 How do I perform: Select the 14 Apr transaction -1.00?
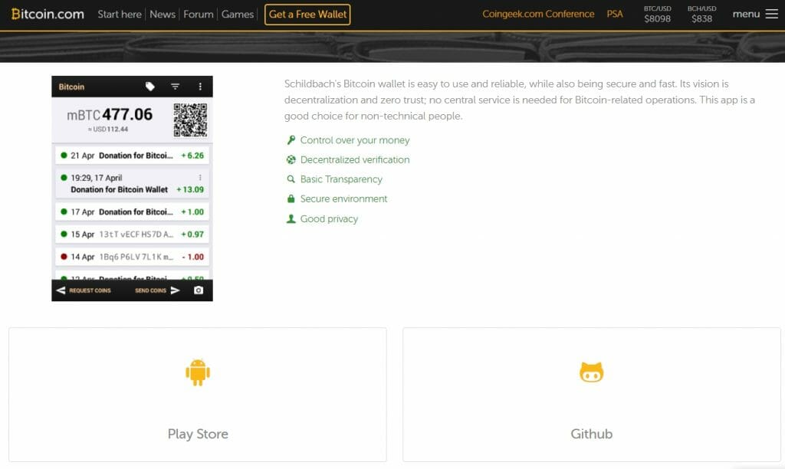point(132,257)
